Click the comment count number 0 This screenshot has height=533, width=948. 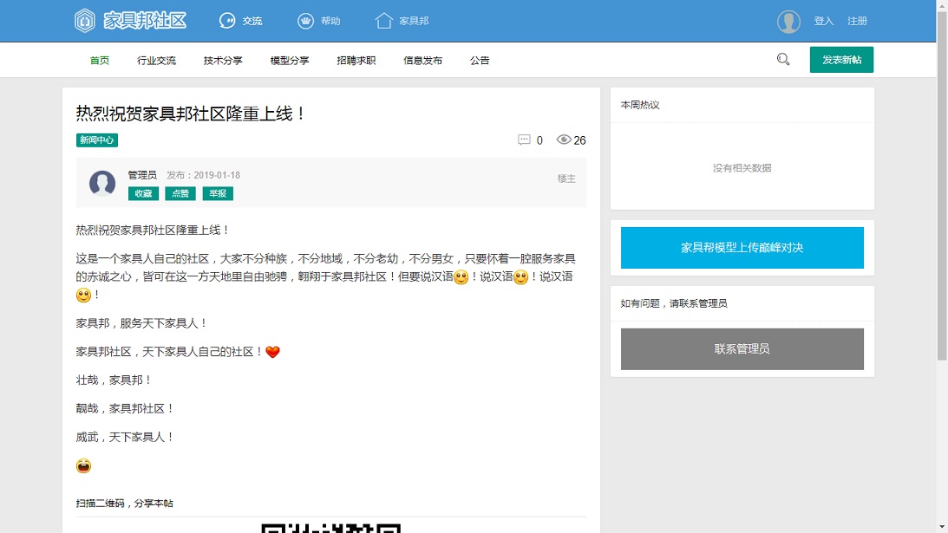point(539,140)
